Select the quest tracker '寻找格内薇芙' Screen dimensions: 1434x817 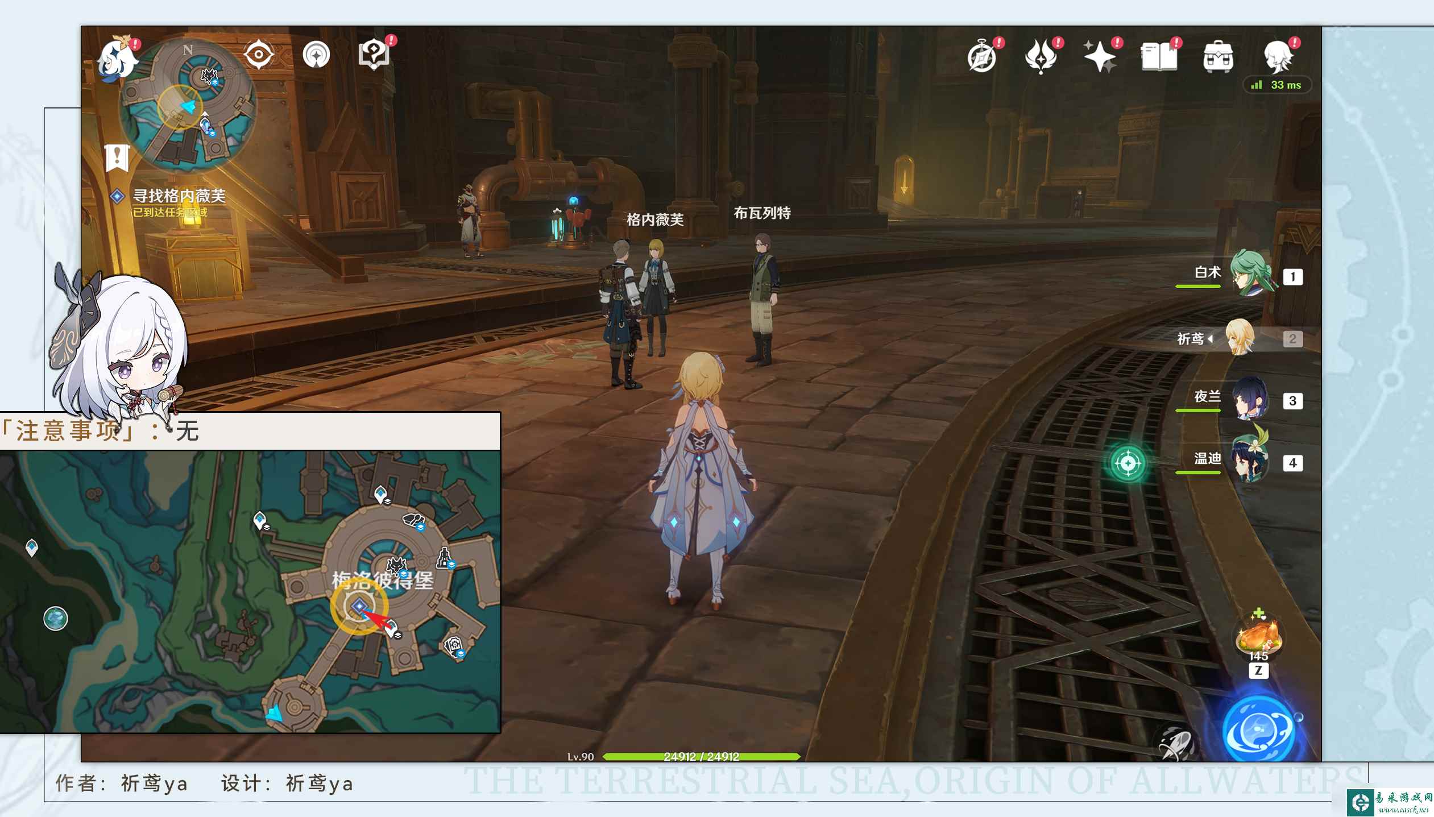pyautogui.click(x=179, y=196)
